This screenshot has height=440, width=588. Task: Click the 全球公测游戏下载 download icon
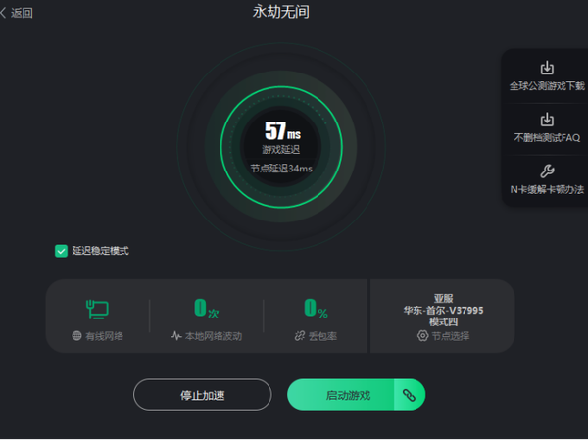(x=547, y=68)
